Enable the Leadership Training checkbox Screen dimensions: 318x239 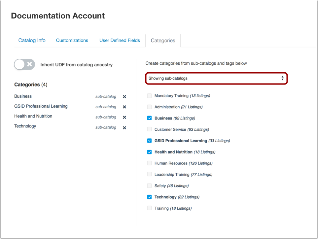click(149, 174)
